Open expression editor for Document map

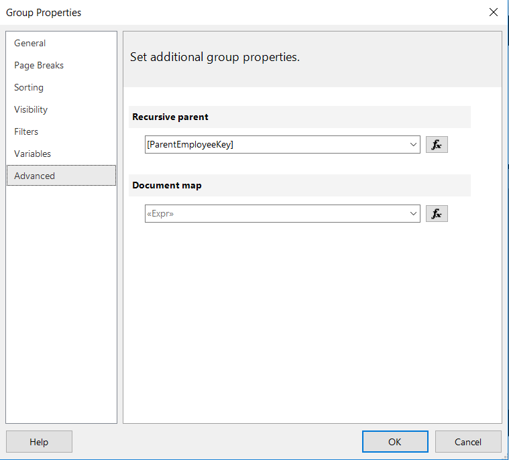click(437, 214)
